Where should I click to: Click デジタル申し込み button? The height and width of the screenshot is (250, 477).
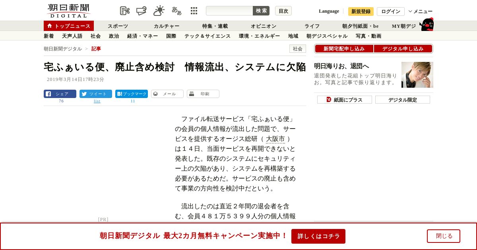[403, 49]
